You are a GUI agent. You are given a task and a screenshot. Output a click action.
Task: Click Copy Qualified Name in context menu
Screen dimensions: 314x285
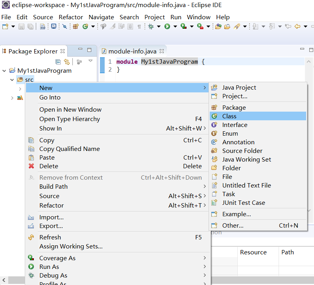[x=118, y=149]
